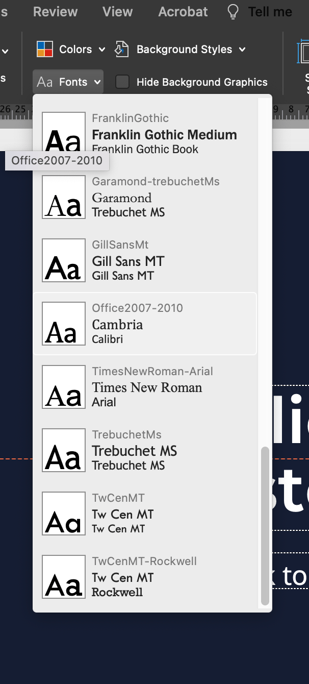Click the GillSansMt theme name label
The image size is (309, 684).
point(120,245)
